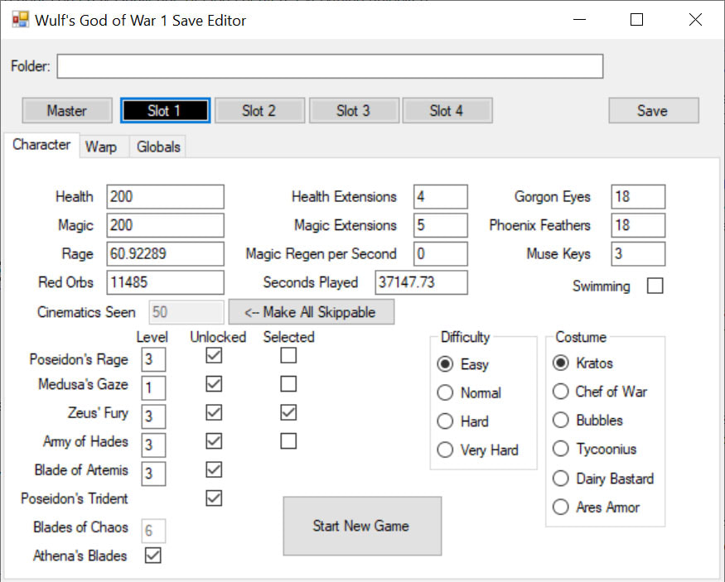Click Make All Skippable button
The height and width of the screenshot is (582, 725).
click(x=312, y=312)
